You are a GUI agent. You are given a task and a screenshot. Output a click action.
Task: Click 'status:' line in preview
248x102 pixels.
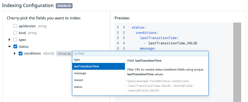click(139, 28)
